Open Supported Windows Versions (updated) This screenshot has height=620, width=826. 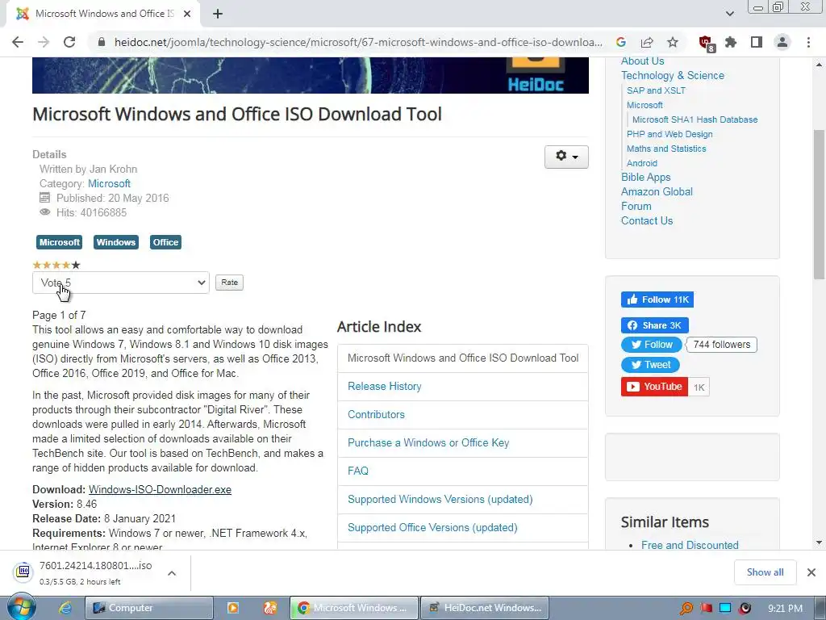[x=440, y=499]
